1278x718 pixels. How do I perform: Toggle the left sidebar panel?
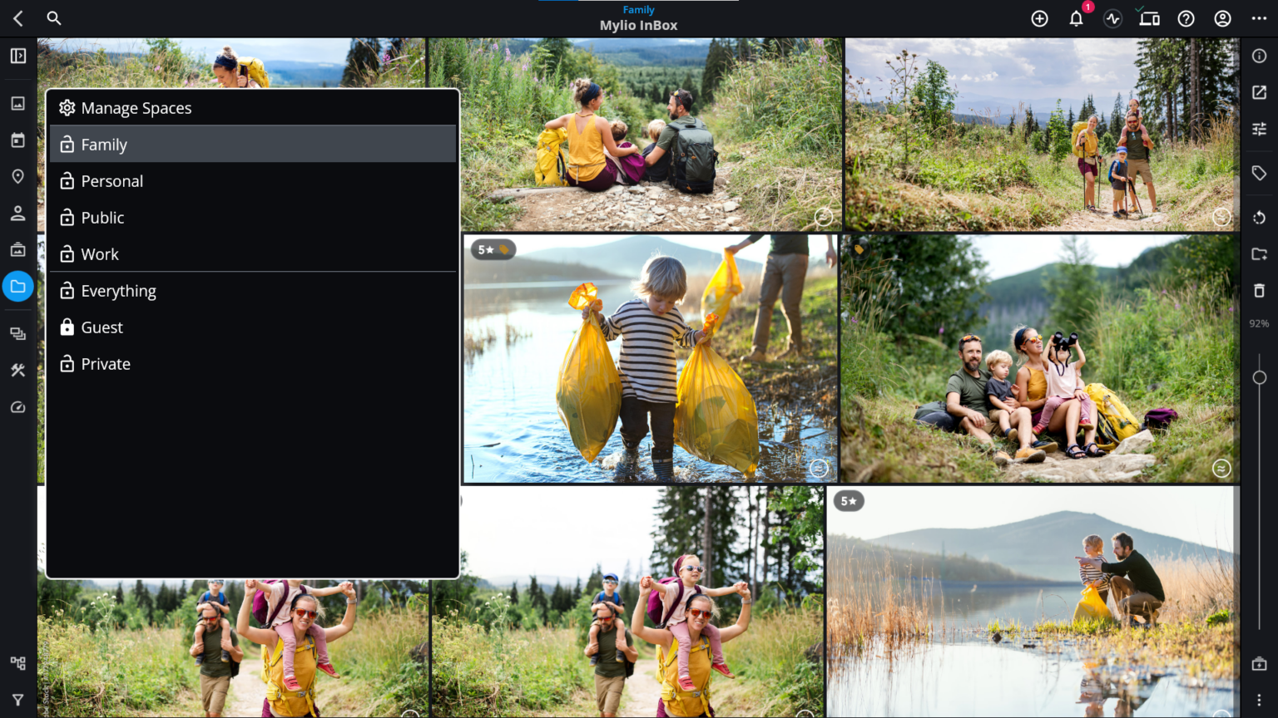click(x=17, y=56)
